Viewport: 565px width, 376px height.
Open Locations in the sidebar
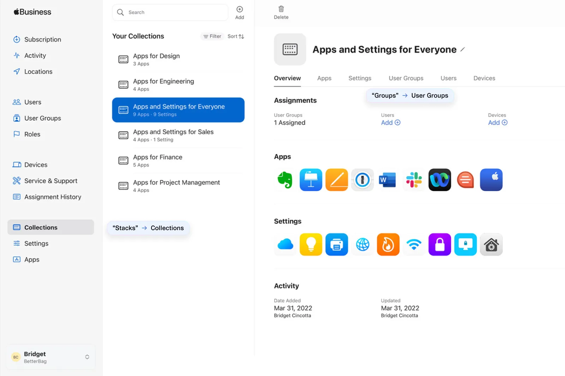[x=33, y=72]
